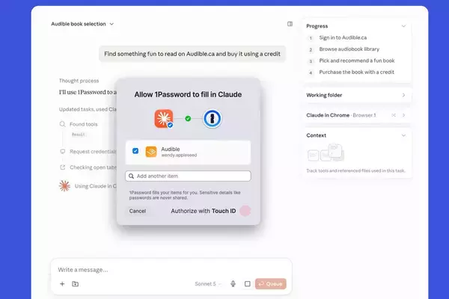The width and height of the screenshot is (449, 299).
Task: Click the Context files illustration thumbnail
Action: coord(326,152)
